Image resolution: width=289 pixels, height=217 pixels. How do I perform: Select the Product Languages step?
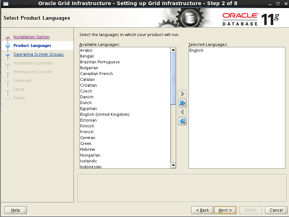click(x=32, y=46)
